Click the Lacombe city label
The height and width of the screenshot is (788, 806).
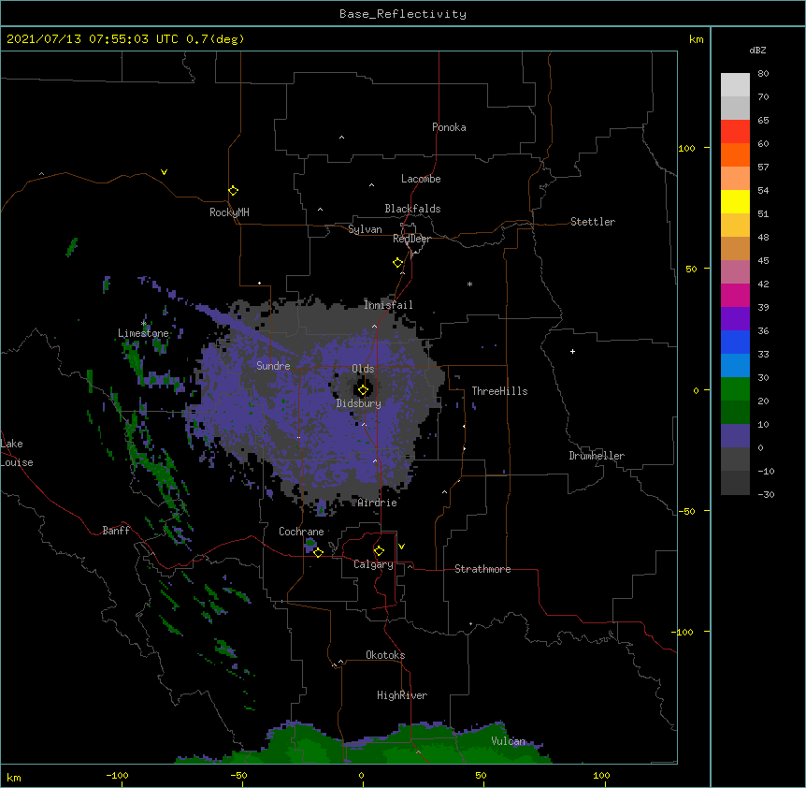point(421,179)
